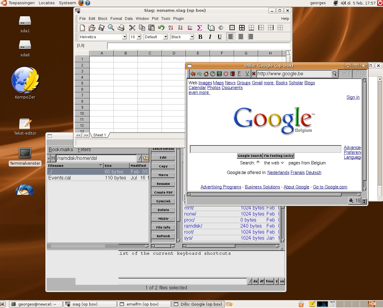This screenshot has width=383, height=308.
Task: Toggle Underline formatting in Siag
Action: pos(220,37)
